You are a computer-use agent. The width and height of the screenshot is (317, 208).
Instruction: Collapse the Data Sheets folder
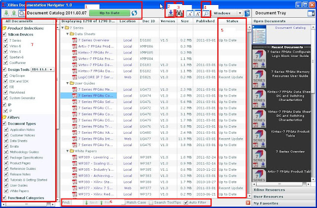tap(67, 34)
